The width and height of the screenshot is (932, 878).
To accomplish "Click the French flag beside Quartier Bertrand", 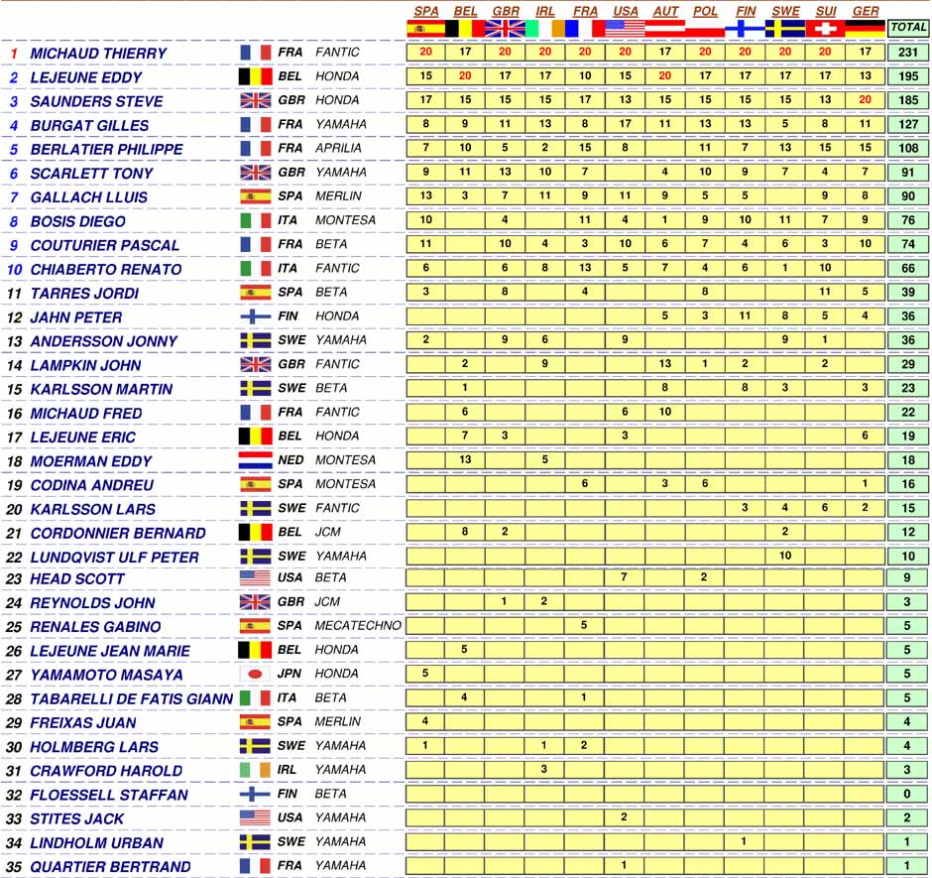I will coord(255,866).
